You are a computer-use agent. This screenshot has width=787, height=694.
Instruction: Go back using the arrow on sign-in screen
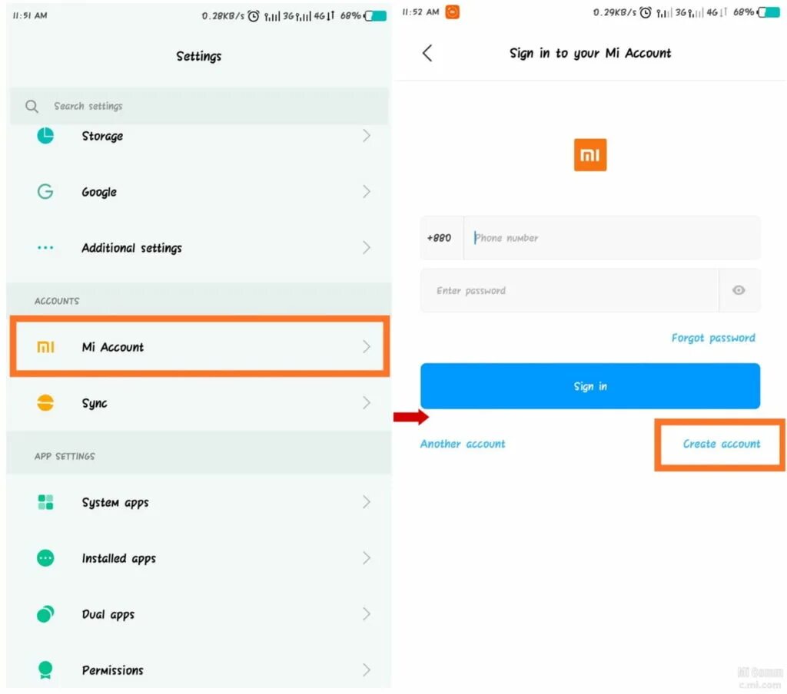(427, 53)
